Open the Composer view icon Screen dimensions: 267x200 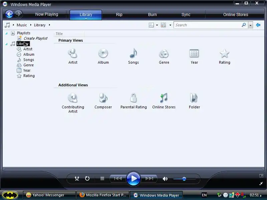coord(103,98)
